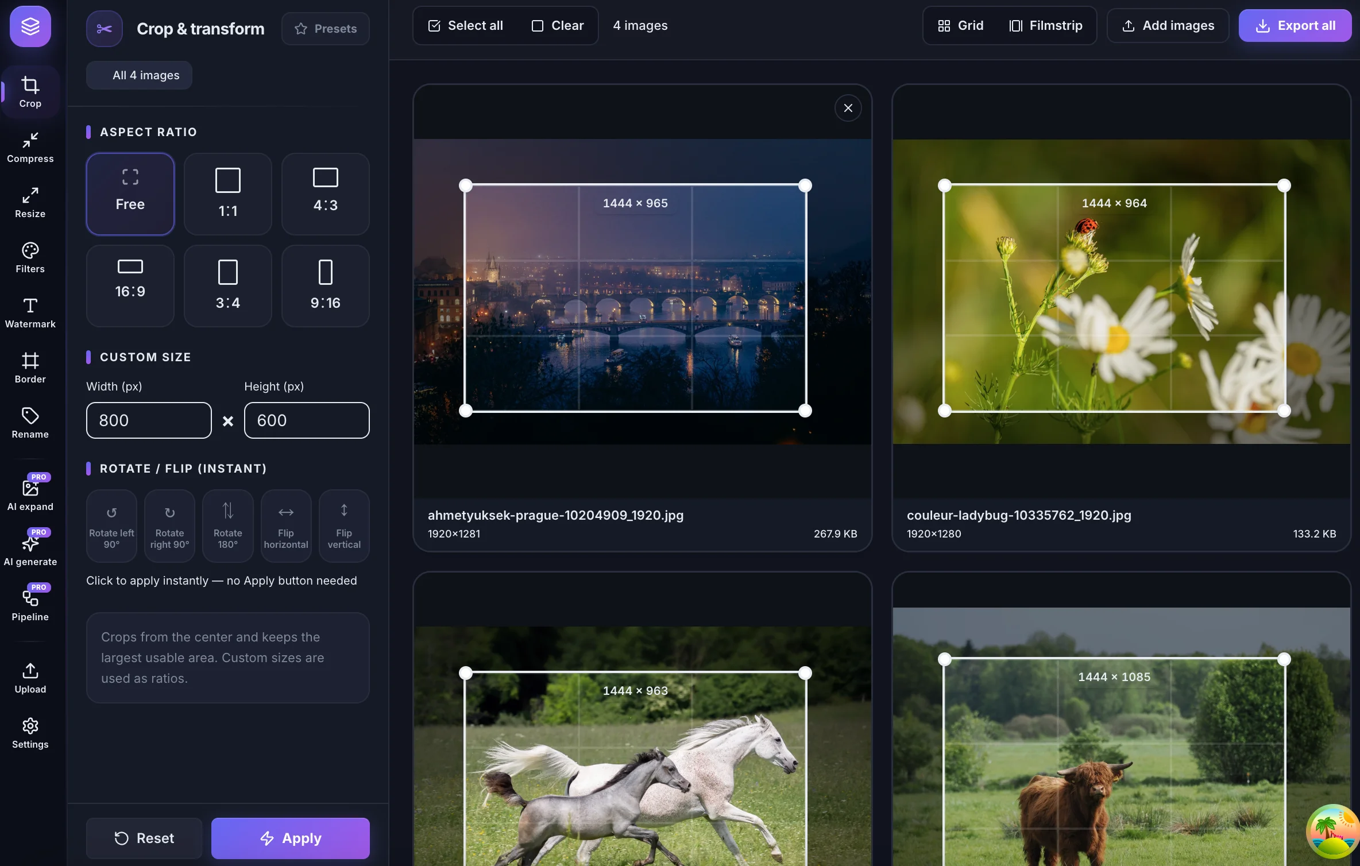Viewport: 1360px width, 866px height.
Task: Click the 1444 × 965 crop size label
Action: click(x=635, y=203)
